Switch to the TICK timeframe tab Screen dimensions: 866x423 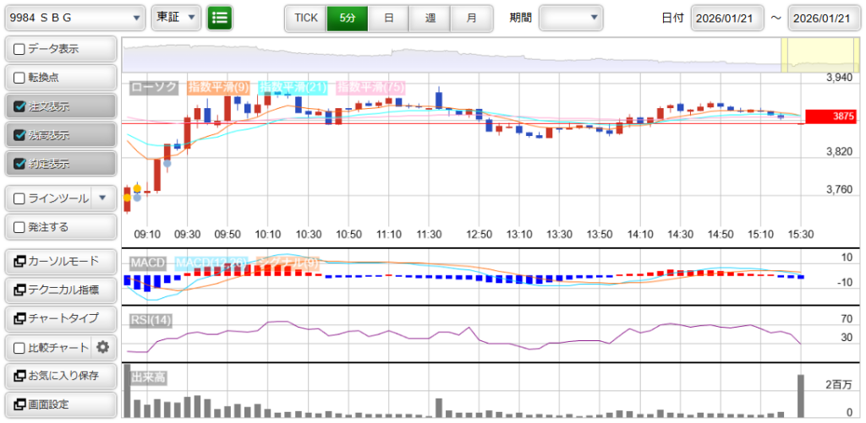tap(305, 18)
